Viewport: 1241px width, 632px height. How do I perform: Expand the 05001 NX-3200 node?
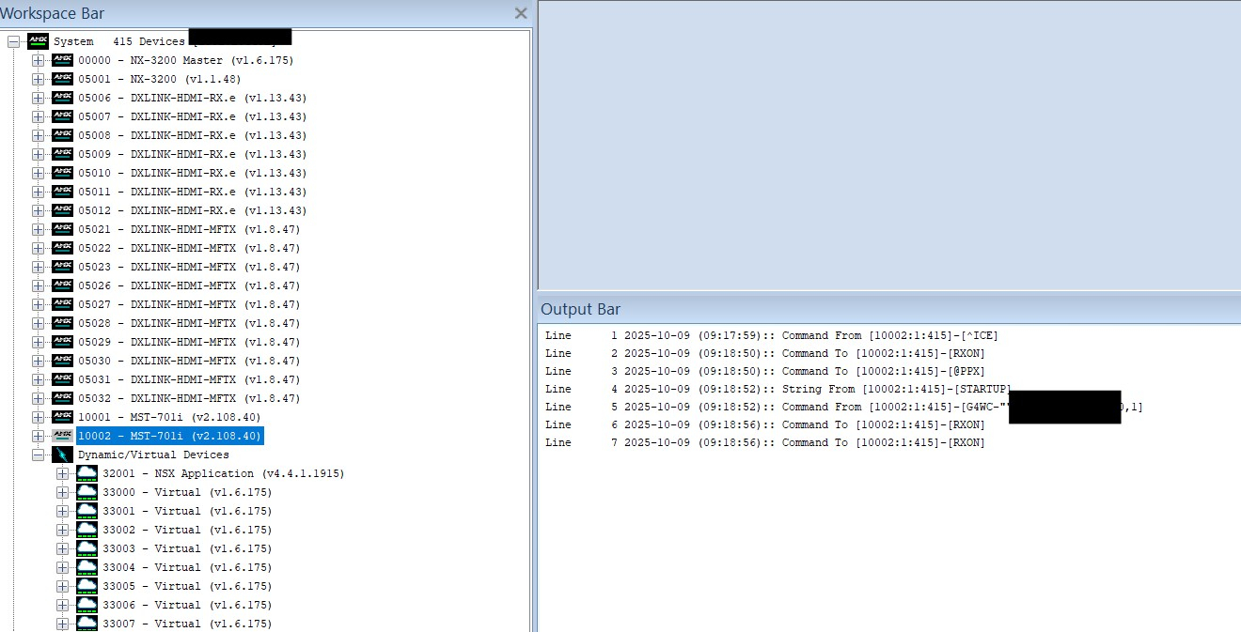coord(38,79)
